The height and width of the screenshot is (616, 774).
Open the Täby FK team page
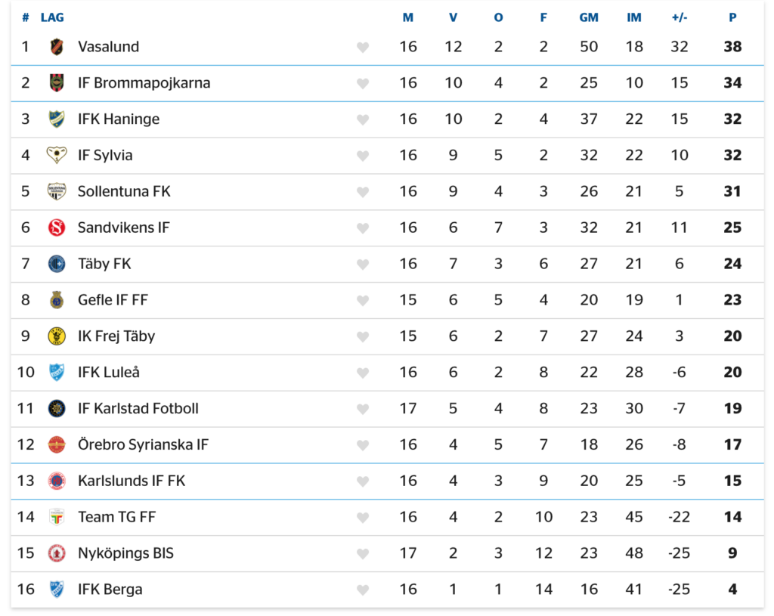click(x=104, y=264)
